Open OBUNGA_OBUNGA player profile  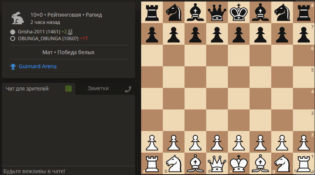click(x=48, y=38)
